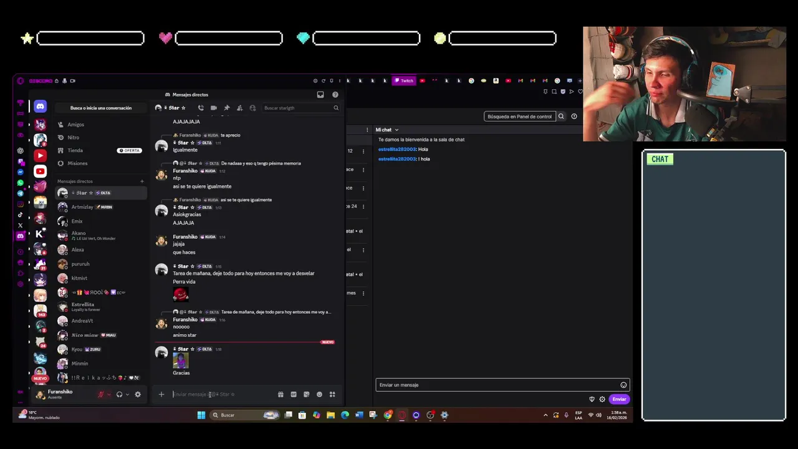The width and height of the screenshot is (798, 449).
Task: Open Twitch chat settings gear
Action: pos(602,399)
